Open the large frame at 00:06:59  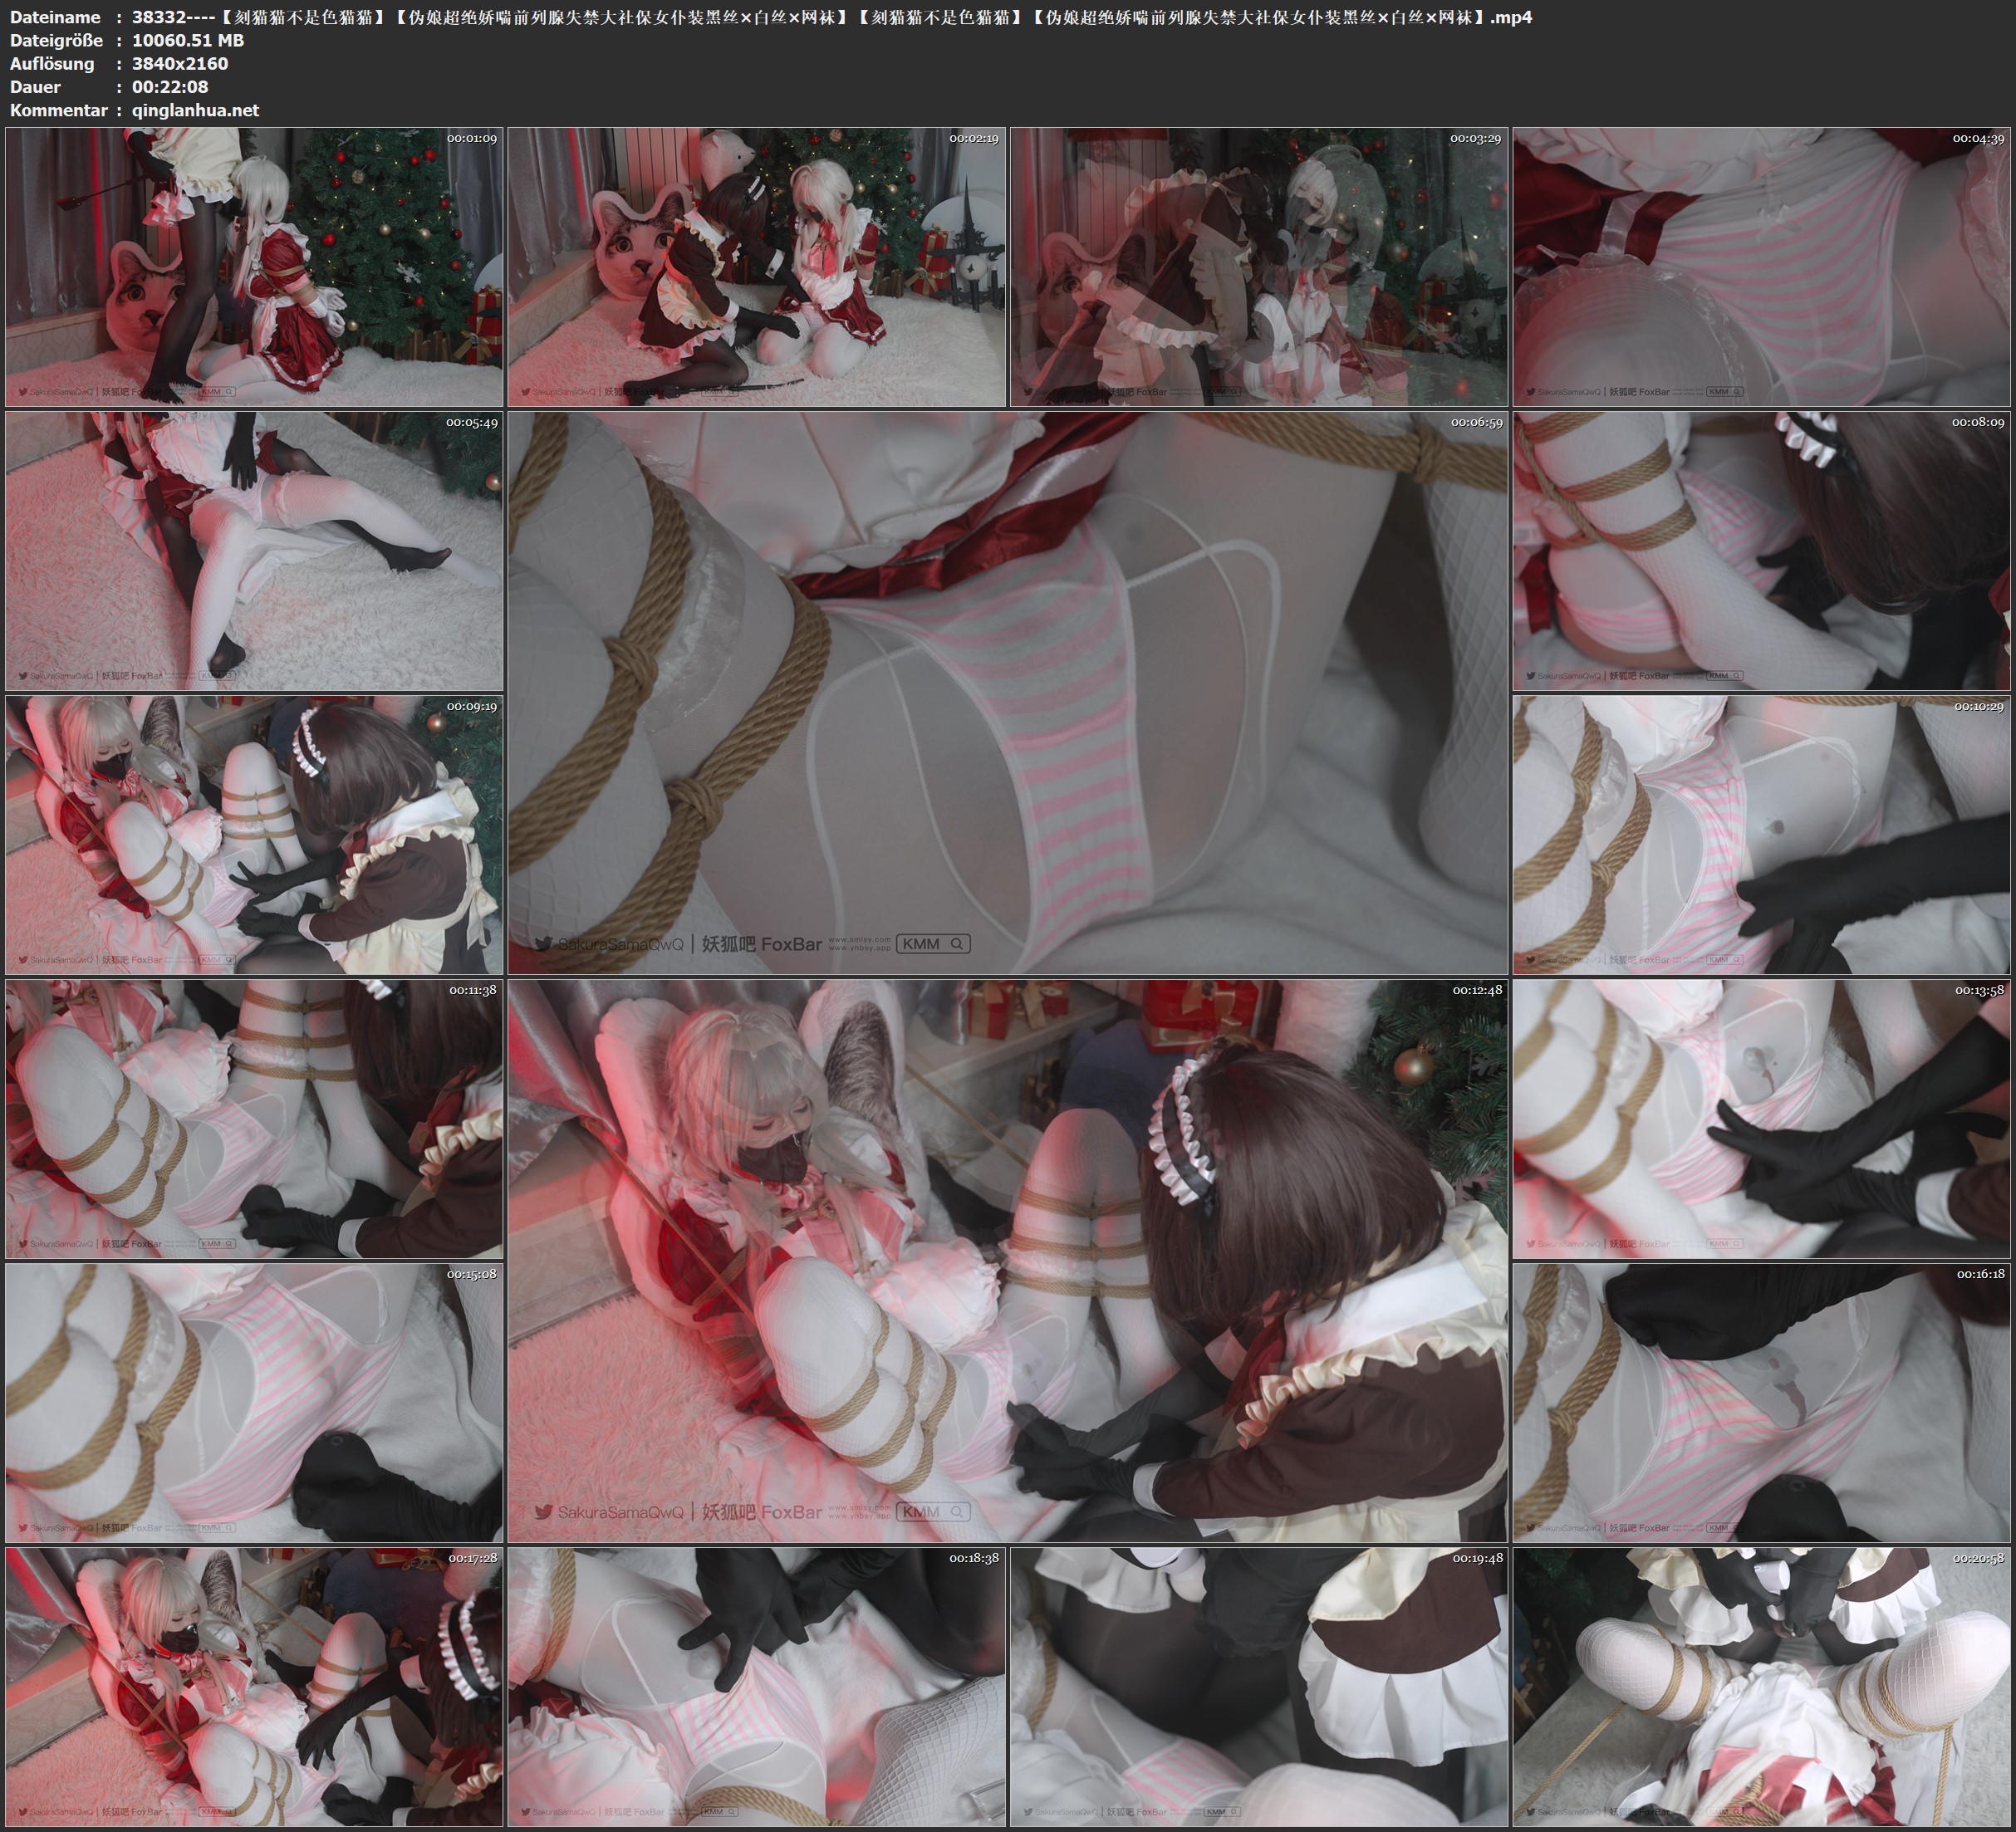click(x=1007, y=692)
